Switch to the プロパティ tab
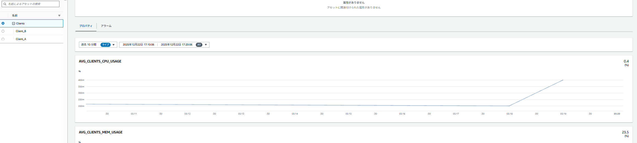Viewport: 637px width, 143px height. [86, 26]
